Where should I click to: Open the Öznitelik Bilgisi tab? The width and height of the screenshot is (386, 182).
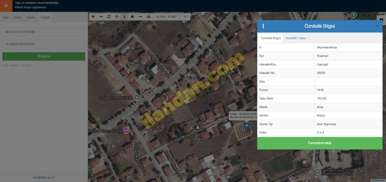(x=271, y=38)
